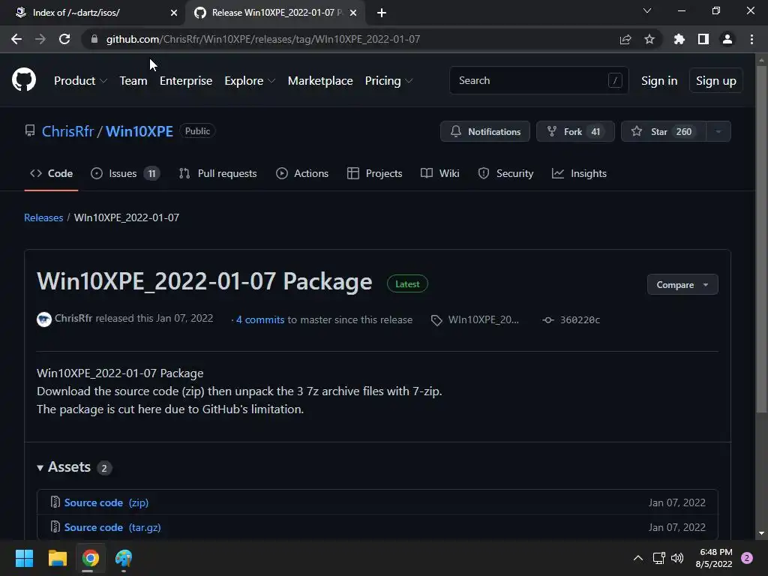Image resolution: width=768 pixels, height=576 pixels.
Task: Click the Notifications button
Action: pyautogui.click(x=485, y=131)
